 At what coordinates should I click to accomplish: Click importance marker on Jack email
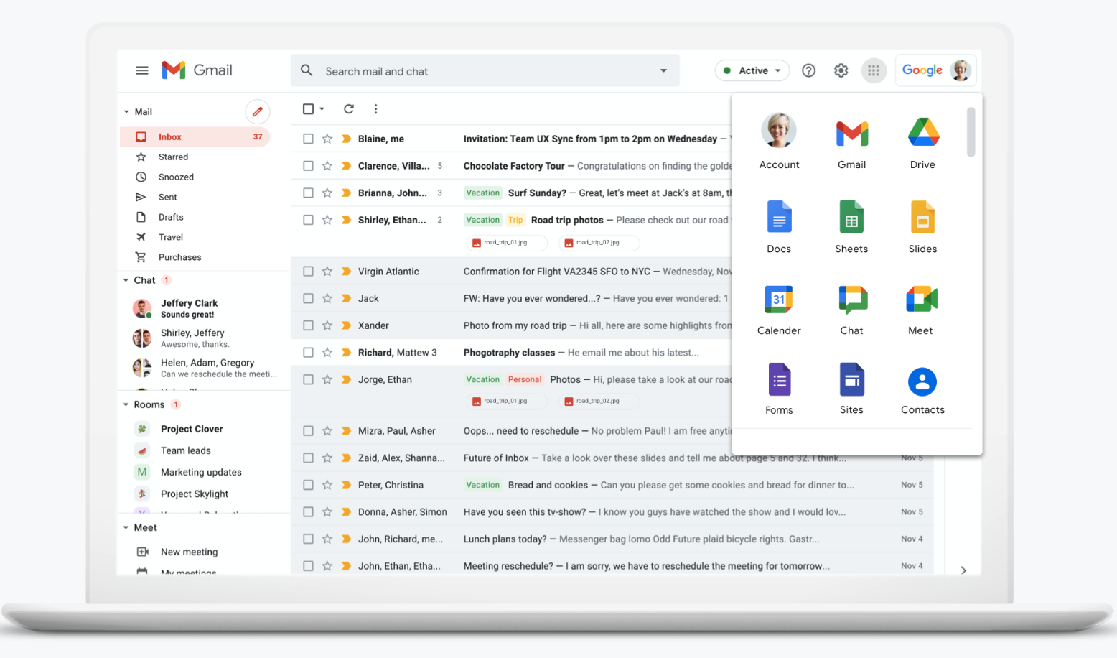pyautogui.click(x=346, y=299)
